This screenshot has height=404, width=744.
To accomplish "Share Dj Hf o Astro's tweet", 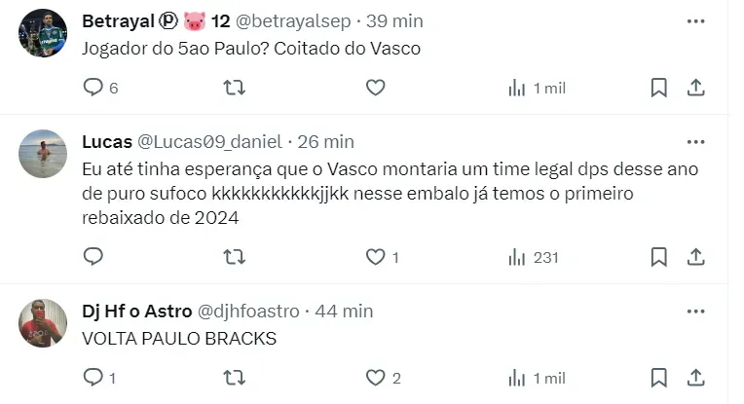I will 696,378.
